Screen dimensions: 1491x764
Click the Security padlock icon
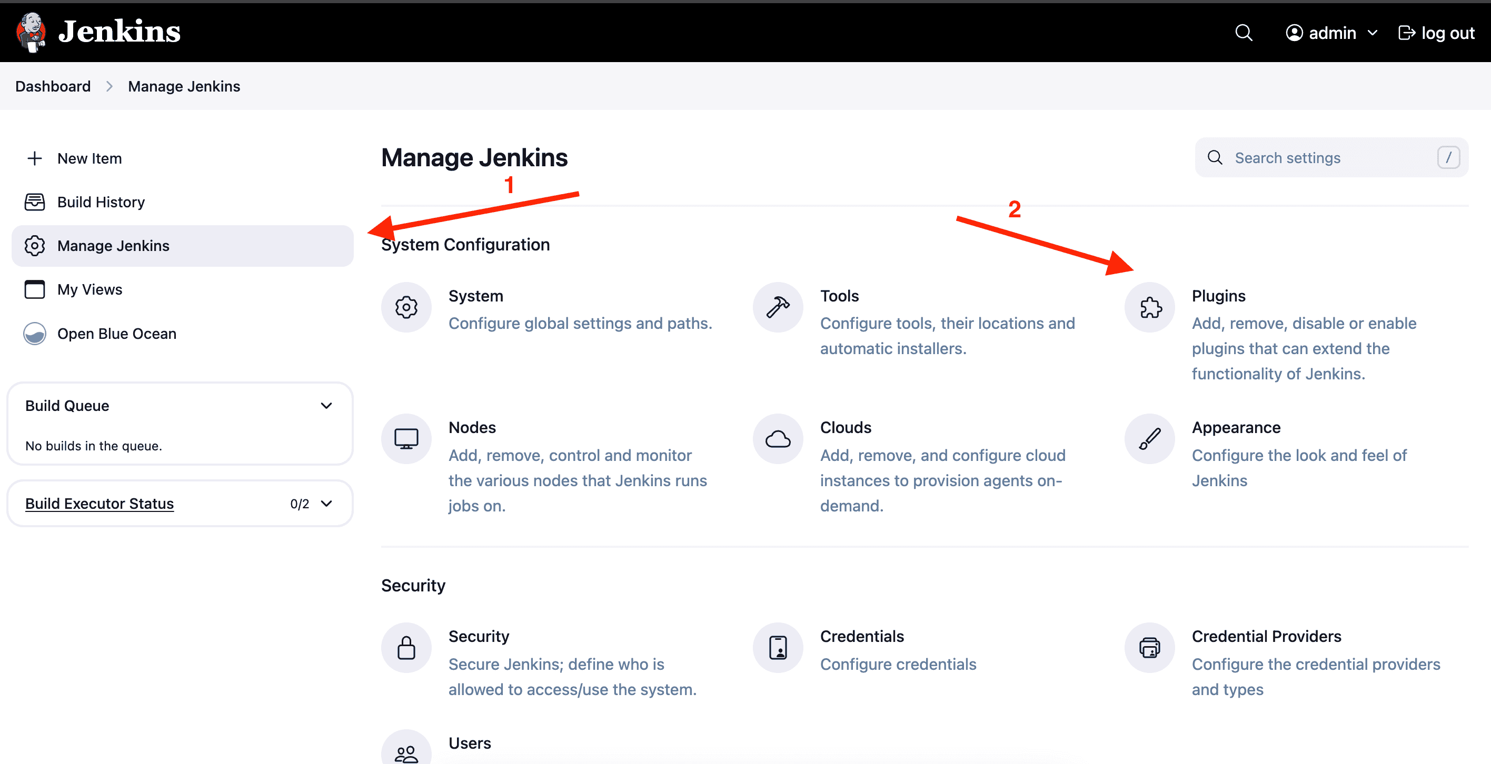coord(406,648)
